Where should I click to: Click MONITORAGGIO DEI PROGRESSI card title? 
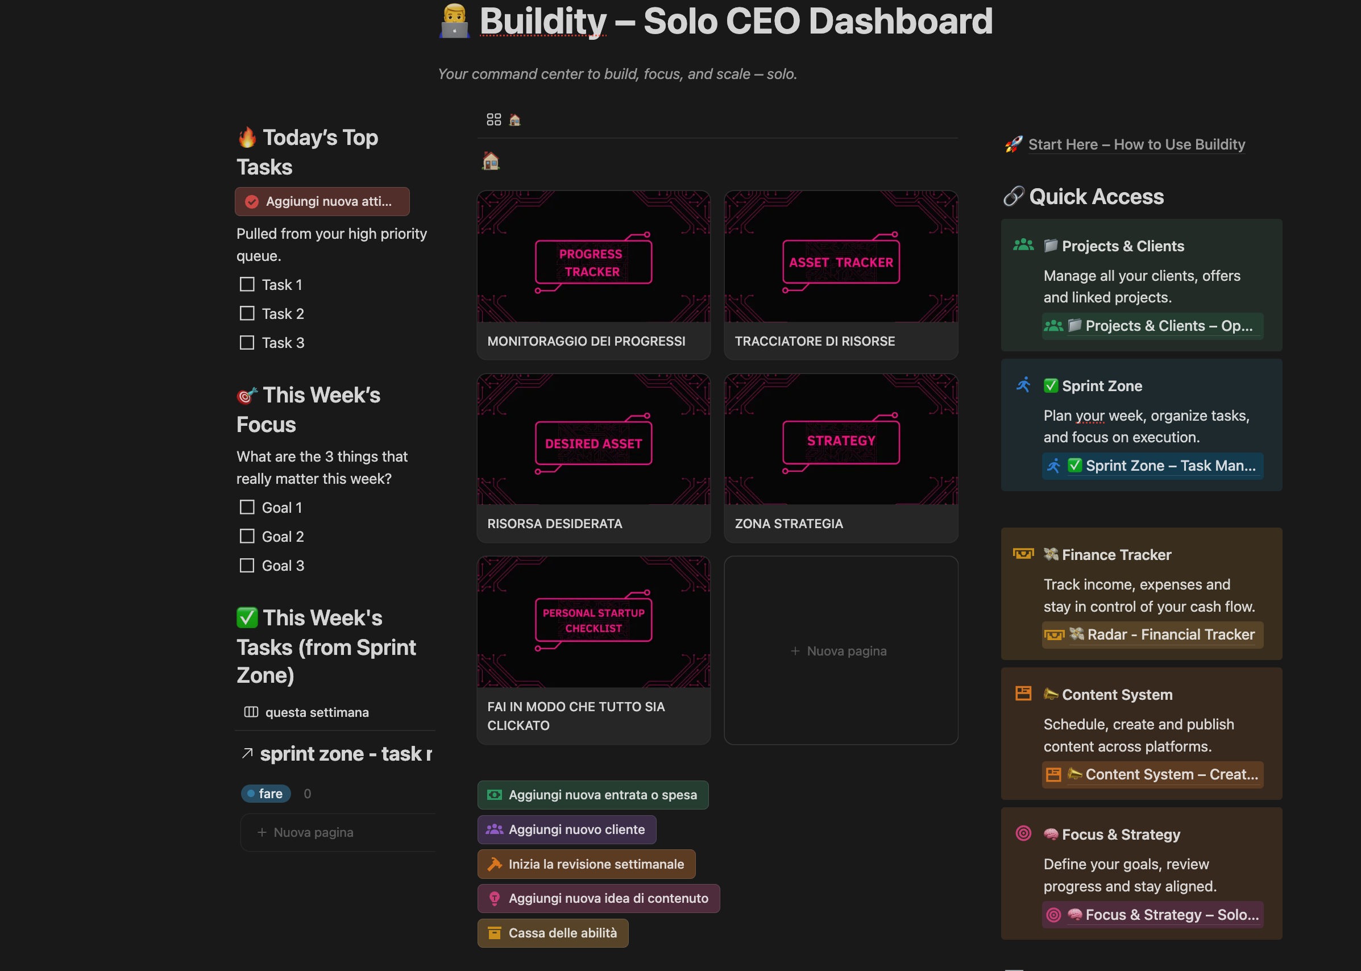(x=586, y=341)
